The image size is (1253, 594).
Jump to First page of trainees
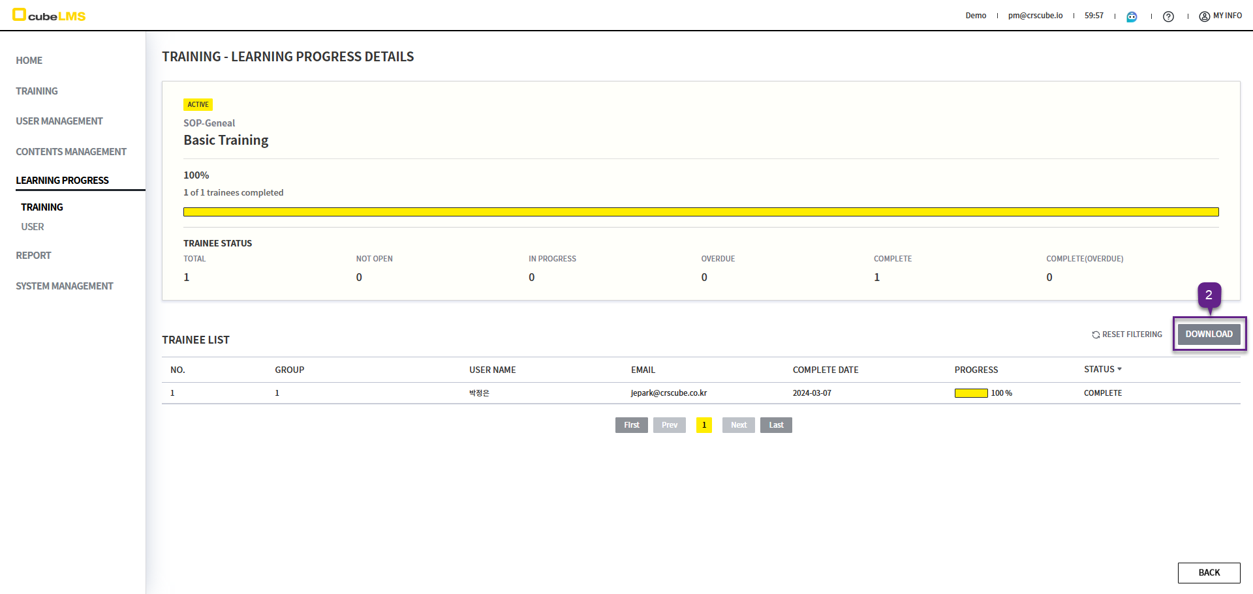click(631, 425)
